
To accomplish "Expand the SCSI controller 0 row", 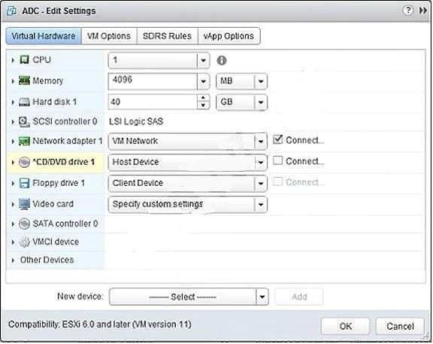I will [13, 122].
